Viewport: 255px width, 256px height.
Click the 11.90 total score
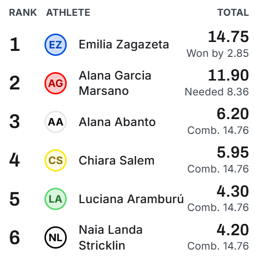click(228, 75)
